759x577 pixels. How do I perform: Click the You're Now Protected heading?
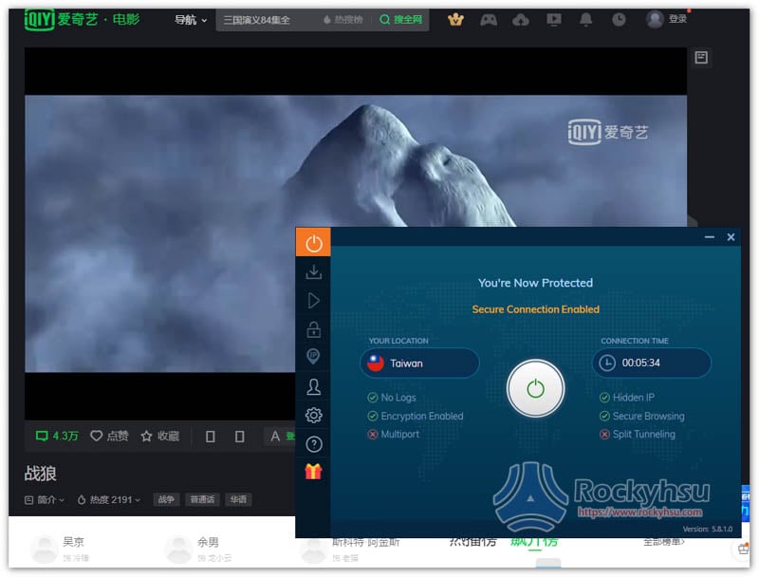(x=535, y=283)
